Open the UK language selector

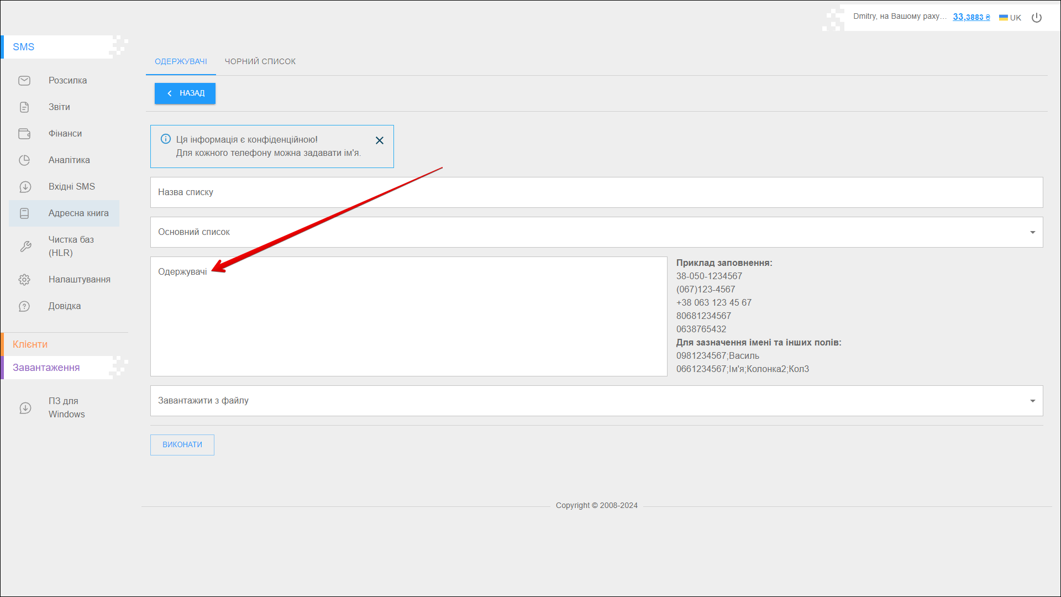click(1010, 18)
